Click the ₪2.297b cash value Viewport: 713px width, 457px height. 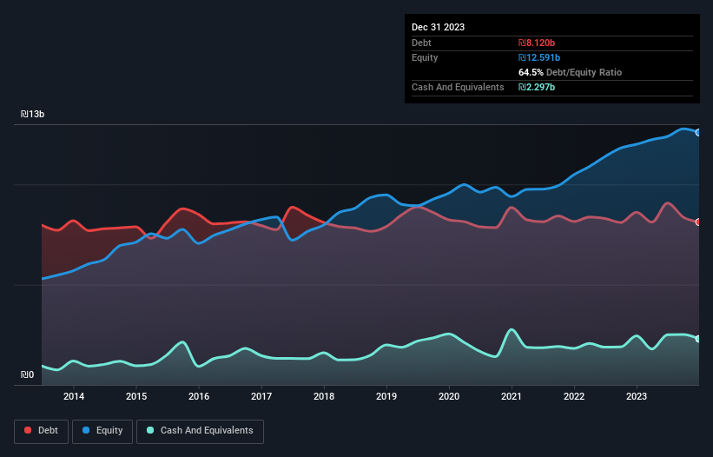[537, 87]
